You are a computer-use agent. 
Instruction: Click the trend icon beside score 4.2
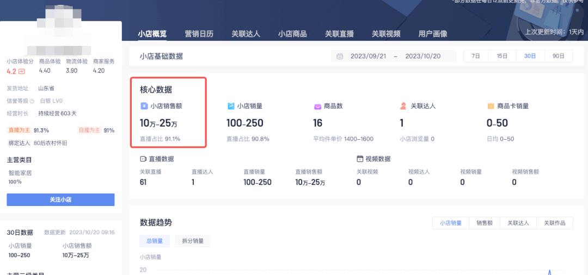click(x=22, y=71)
